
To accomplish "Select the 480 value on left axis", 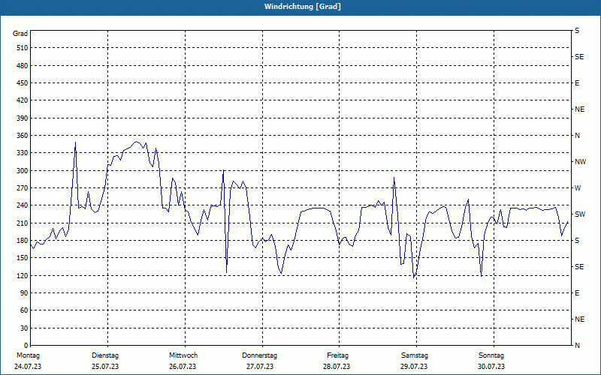I will click(23, 65).
